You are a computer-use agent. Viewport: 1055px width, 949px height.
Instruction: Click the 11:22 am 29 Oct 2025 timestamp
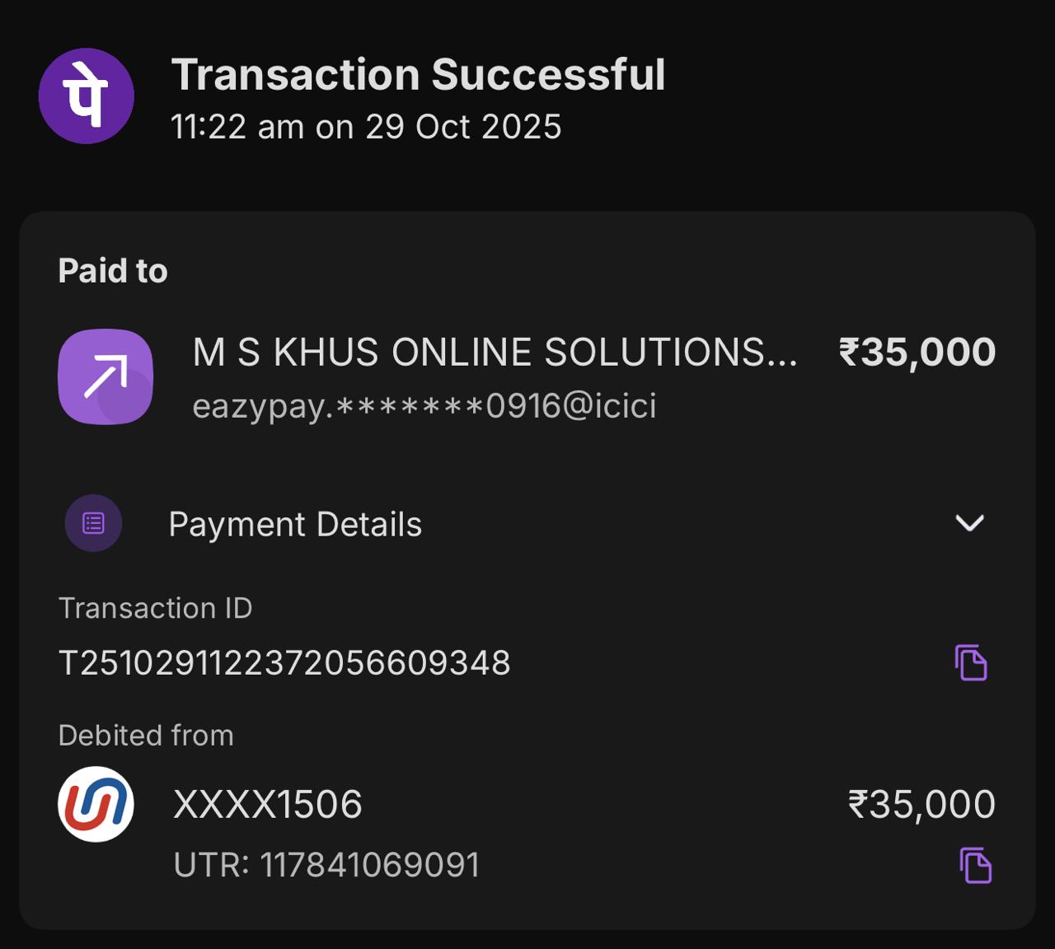366,127
